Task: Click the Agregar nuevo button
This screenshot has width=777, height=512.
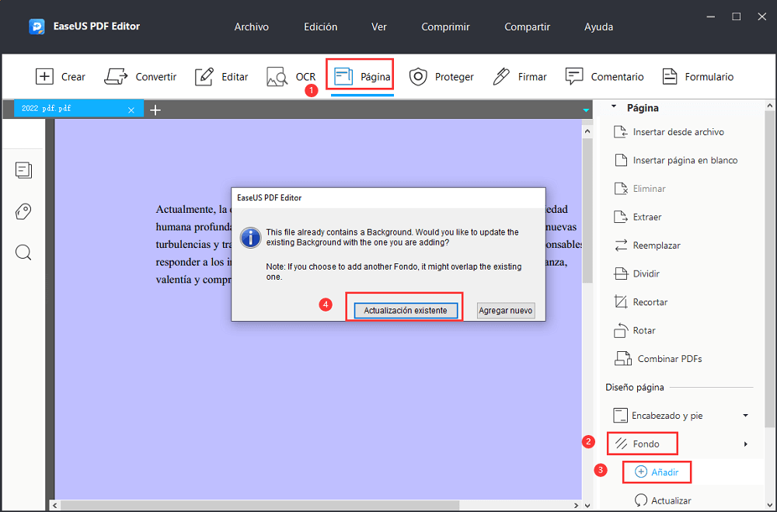Action: [x=506, y=310]
